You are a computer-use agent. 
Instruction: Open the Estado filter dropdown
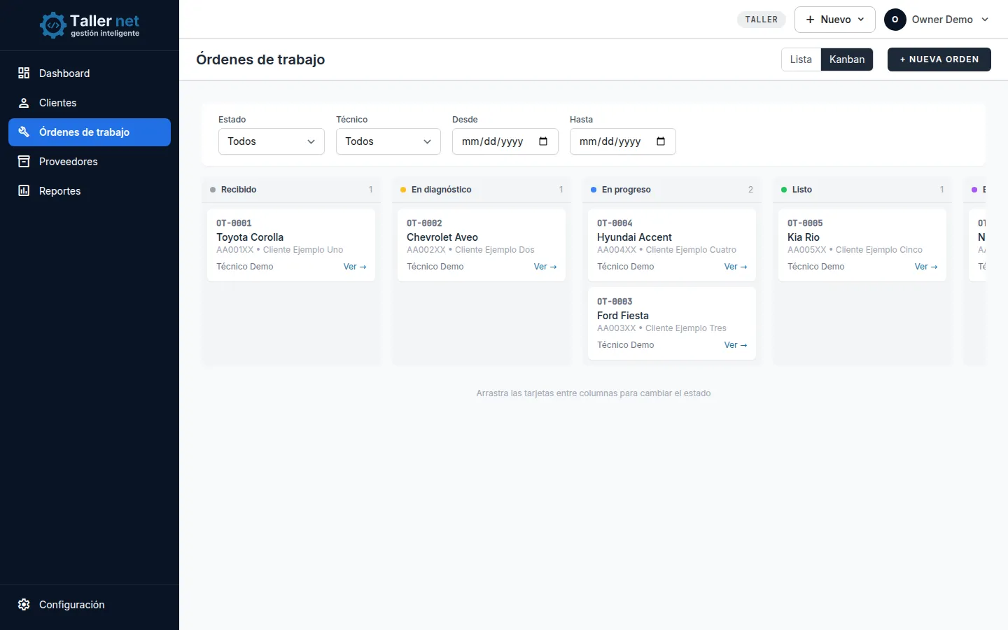point(272,141)
